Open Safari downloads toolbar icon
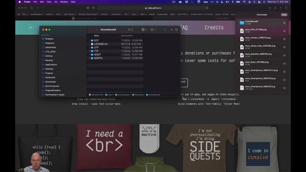The width and height of the screenshot is (306, 172). [270, 8]
